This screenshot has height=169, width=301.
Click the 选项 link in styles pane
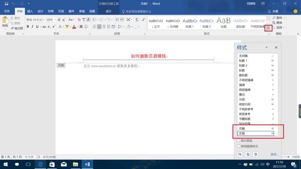tap(274, 154)
